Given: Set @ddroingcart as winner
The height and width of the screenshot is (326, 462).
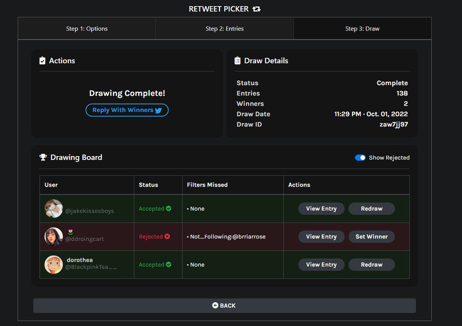Looking at the screenshot, I should pos(372,237).
